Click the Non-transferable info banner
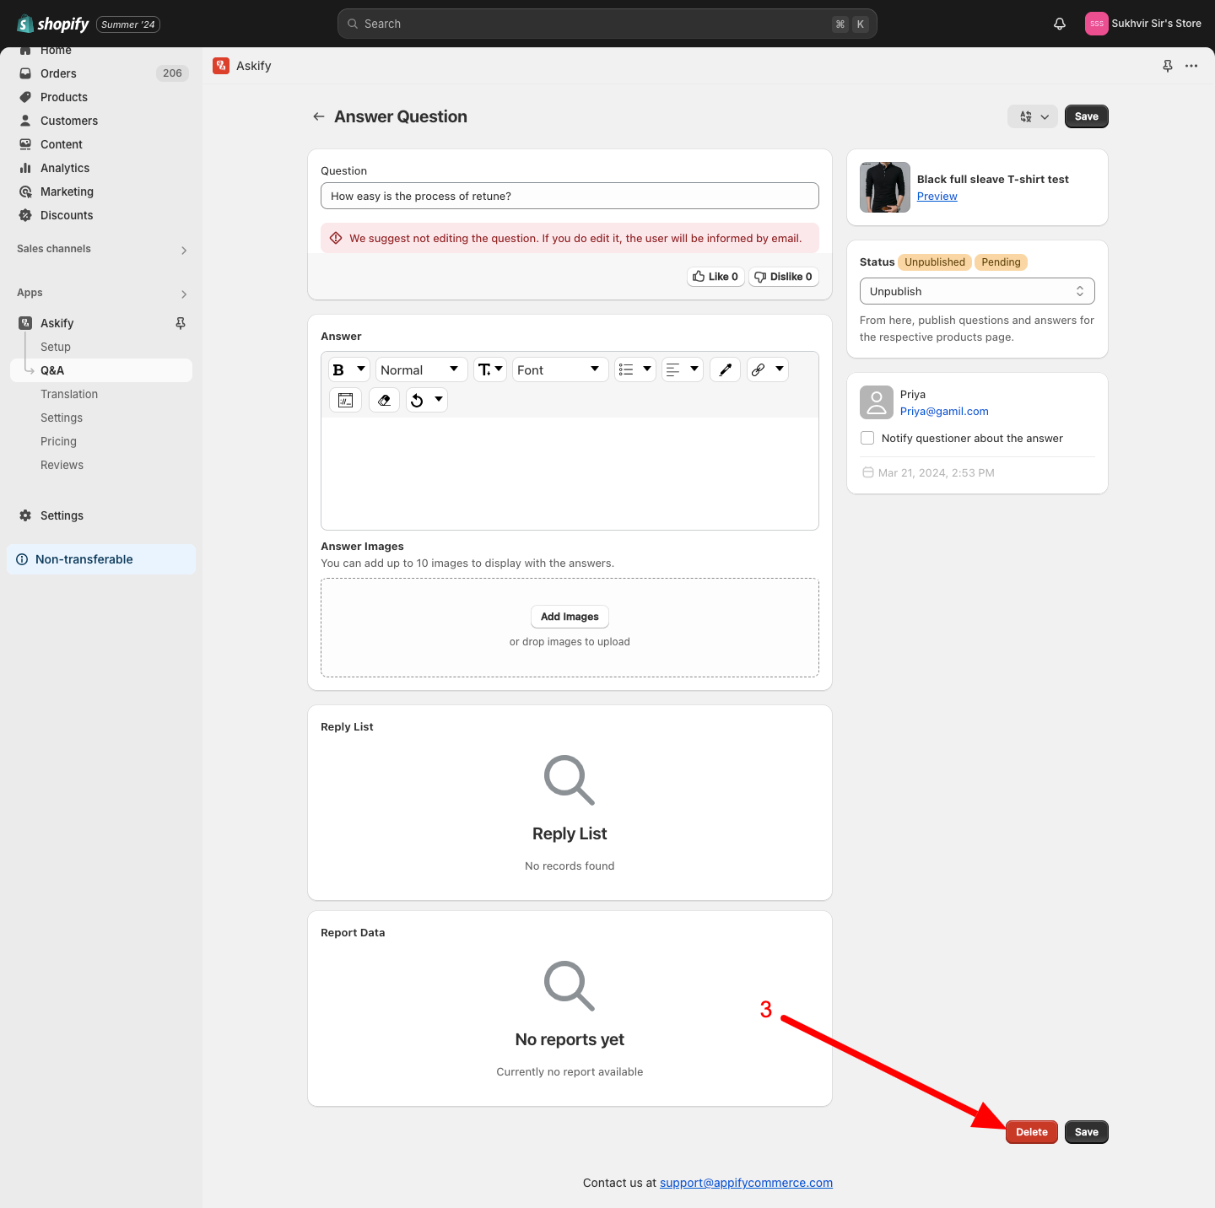Screen dimensions: 1215x1208 (101, 559)
